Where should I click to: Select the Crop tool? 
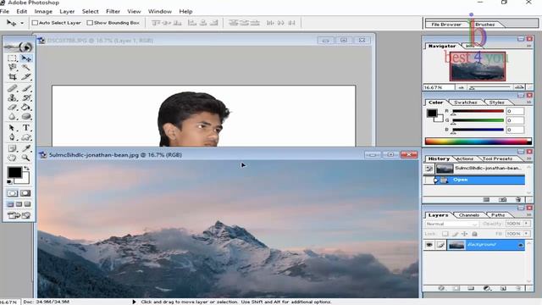point(12,77)
